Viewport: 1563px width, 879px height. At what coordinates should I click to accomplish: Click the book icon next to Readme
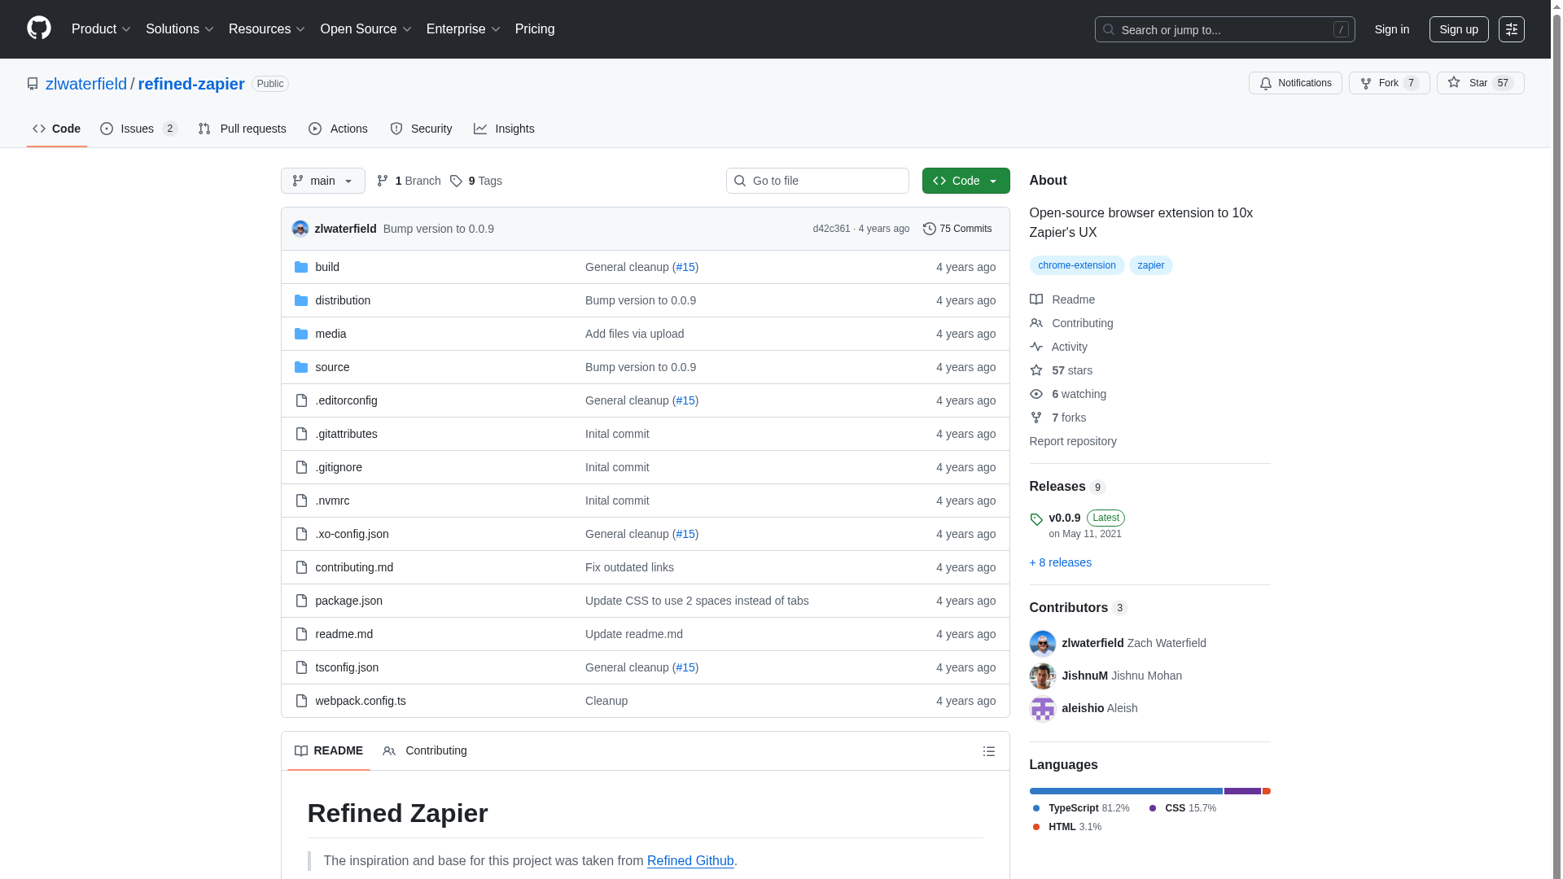(x=1035, y=300)
